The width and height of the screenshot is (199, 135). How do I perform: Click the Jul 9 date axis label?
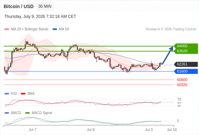pos(149,130)
